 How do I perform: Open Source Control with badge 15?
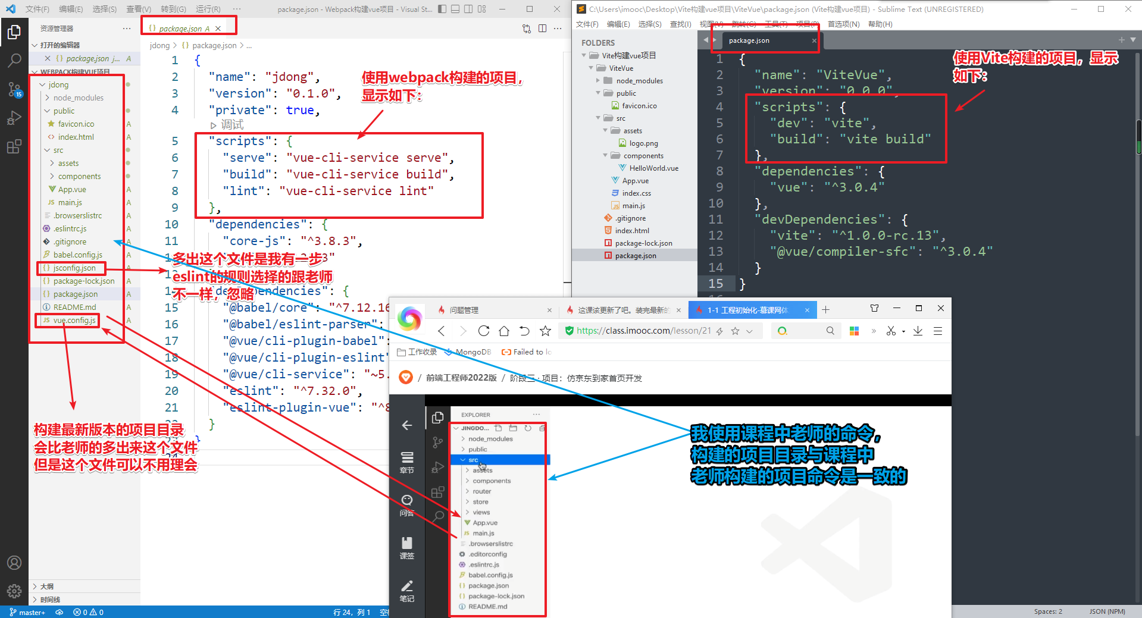point(14,89)
